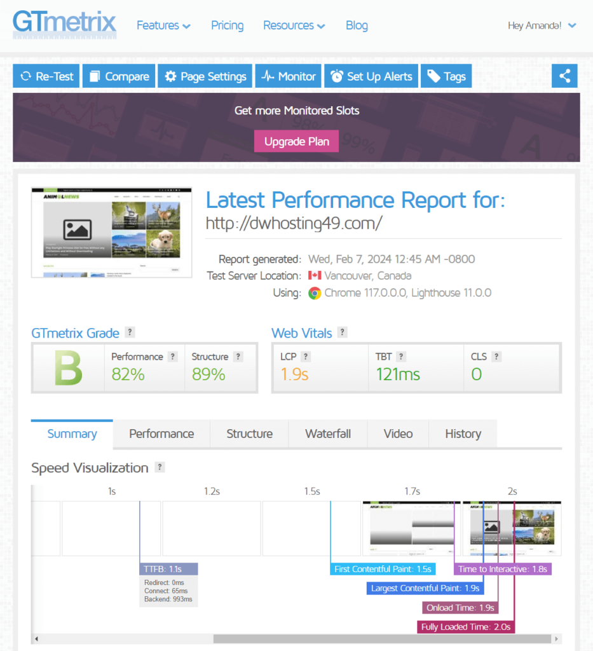Image resolution: width=593 pixels, height=651 pixels.
Task: Click the share icon on the right
Action: (x=564, y=76)
